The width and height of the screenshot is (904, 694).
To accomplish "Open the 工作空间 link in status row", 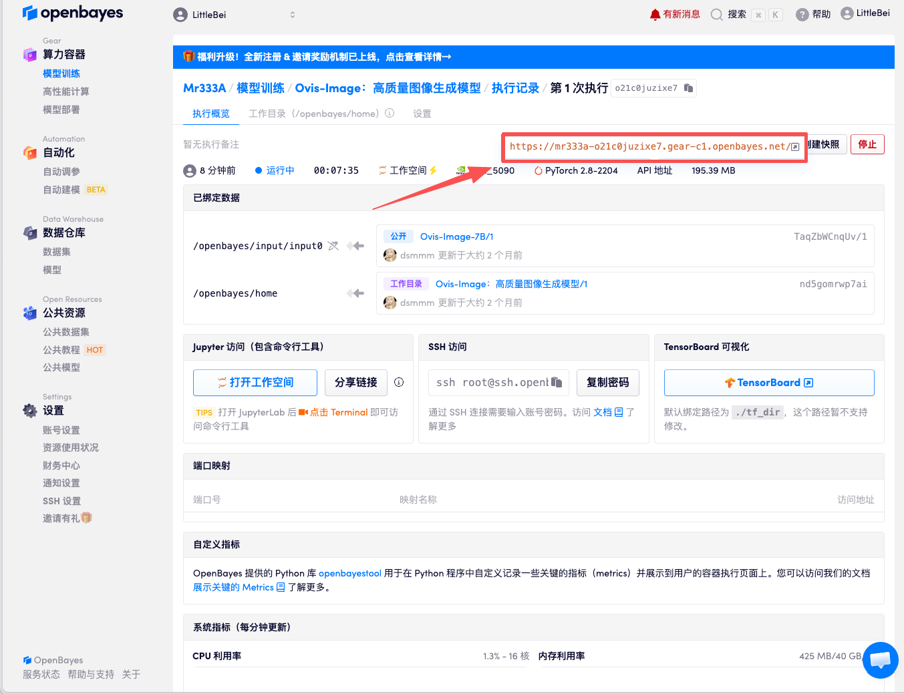I will coord(408,170).
